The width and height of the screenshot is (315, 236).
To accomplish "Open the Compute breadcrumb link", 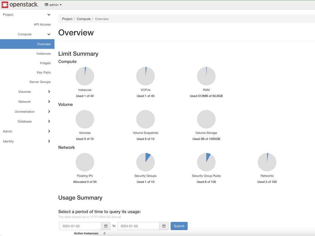I will [x=83, y=19].
